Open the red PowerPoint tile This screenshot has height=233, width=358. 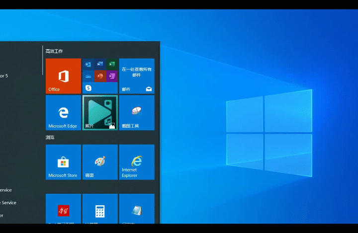100,76
